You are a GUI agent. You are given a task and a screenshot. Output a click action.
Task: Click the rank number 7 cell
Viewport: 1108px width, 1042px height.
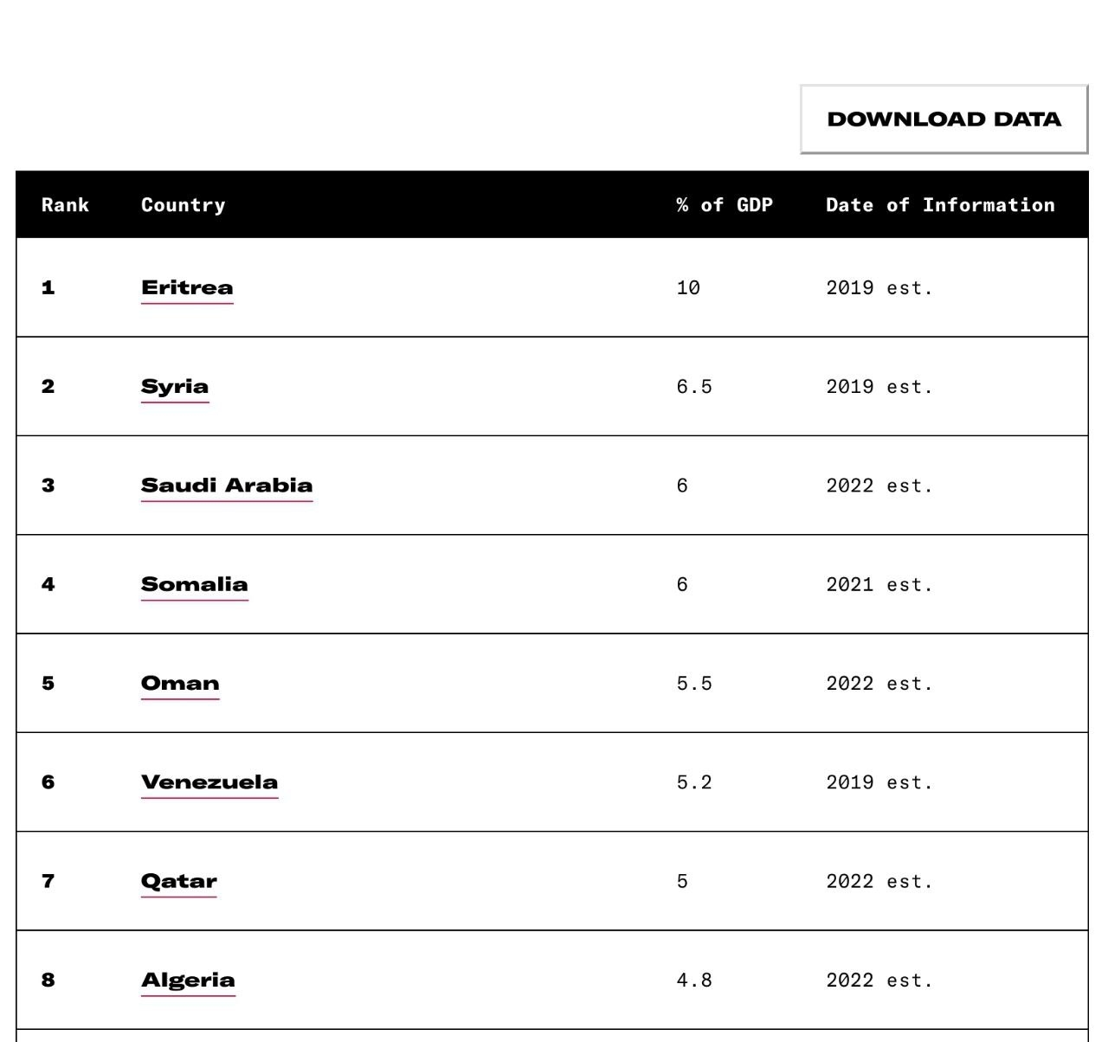[48, 882]
